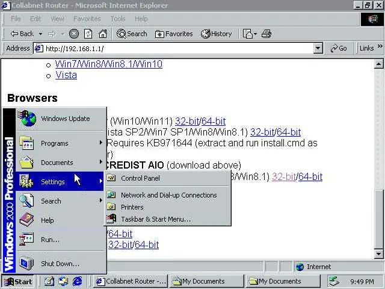Select the Settings item in Start menu
385x289 pixels.
pos(60,182)
